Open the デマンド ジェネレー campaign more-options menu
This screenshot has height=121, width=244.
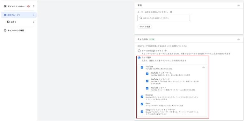(34, 6)
